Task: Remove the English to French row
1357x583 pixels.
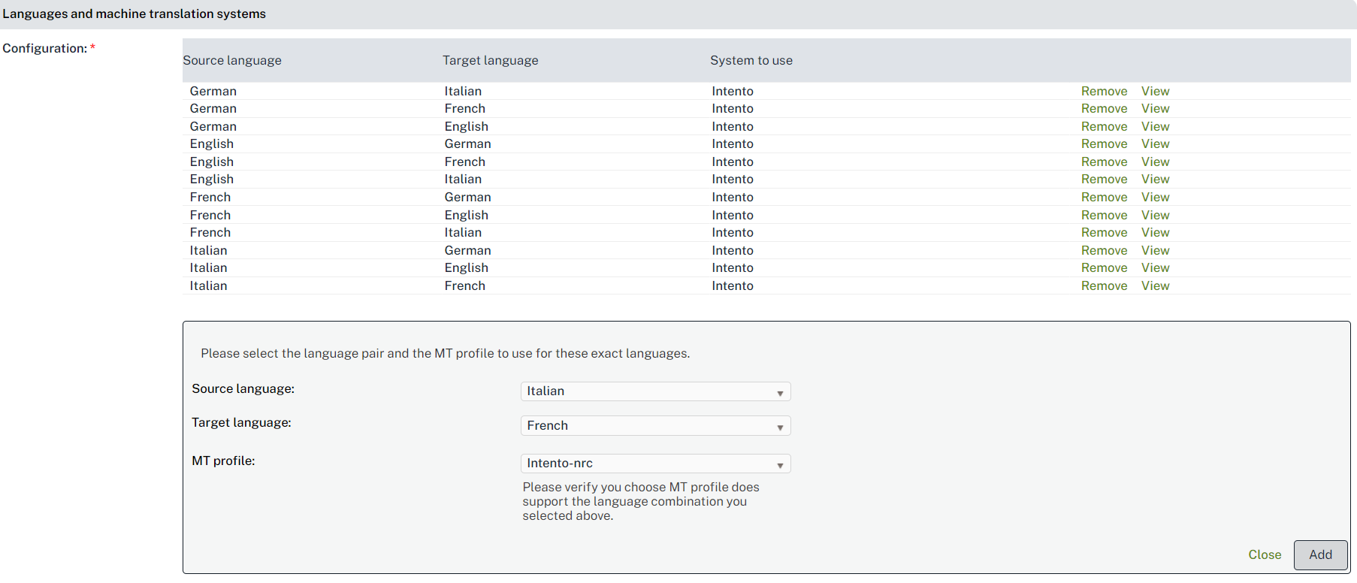Action: 1103,162
